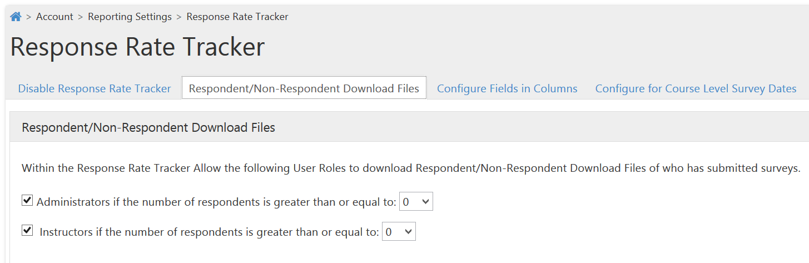Go to the home page icon
Screen dimensions: 809x263
pos(16,17)
